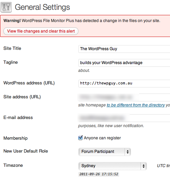
Task: Click the Timezone dropdown stepper arrows
Action: [144, 166]
